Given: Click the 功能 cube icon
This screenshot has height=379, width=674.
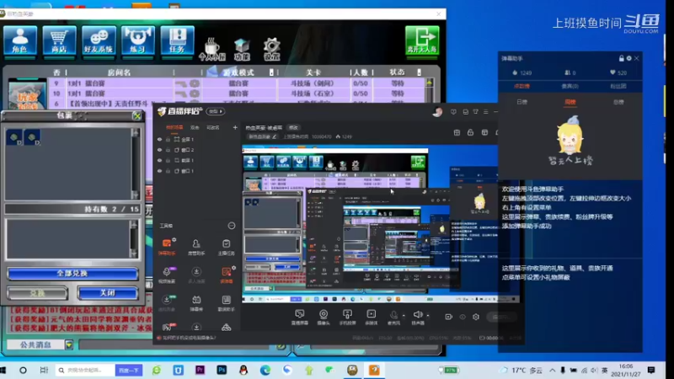Looking at the screenshot, I should [242, 49].
